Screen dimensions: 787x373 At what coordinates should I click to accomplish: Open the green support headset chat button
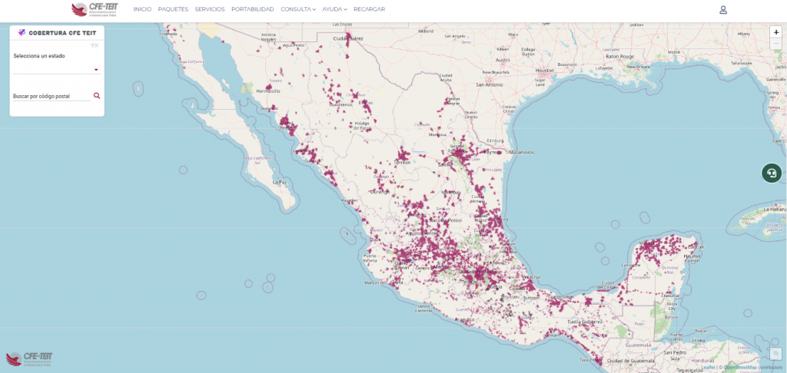(x=772, y=173)
